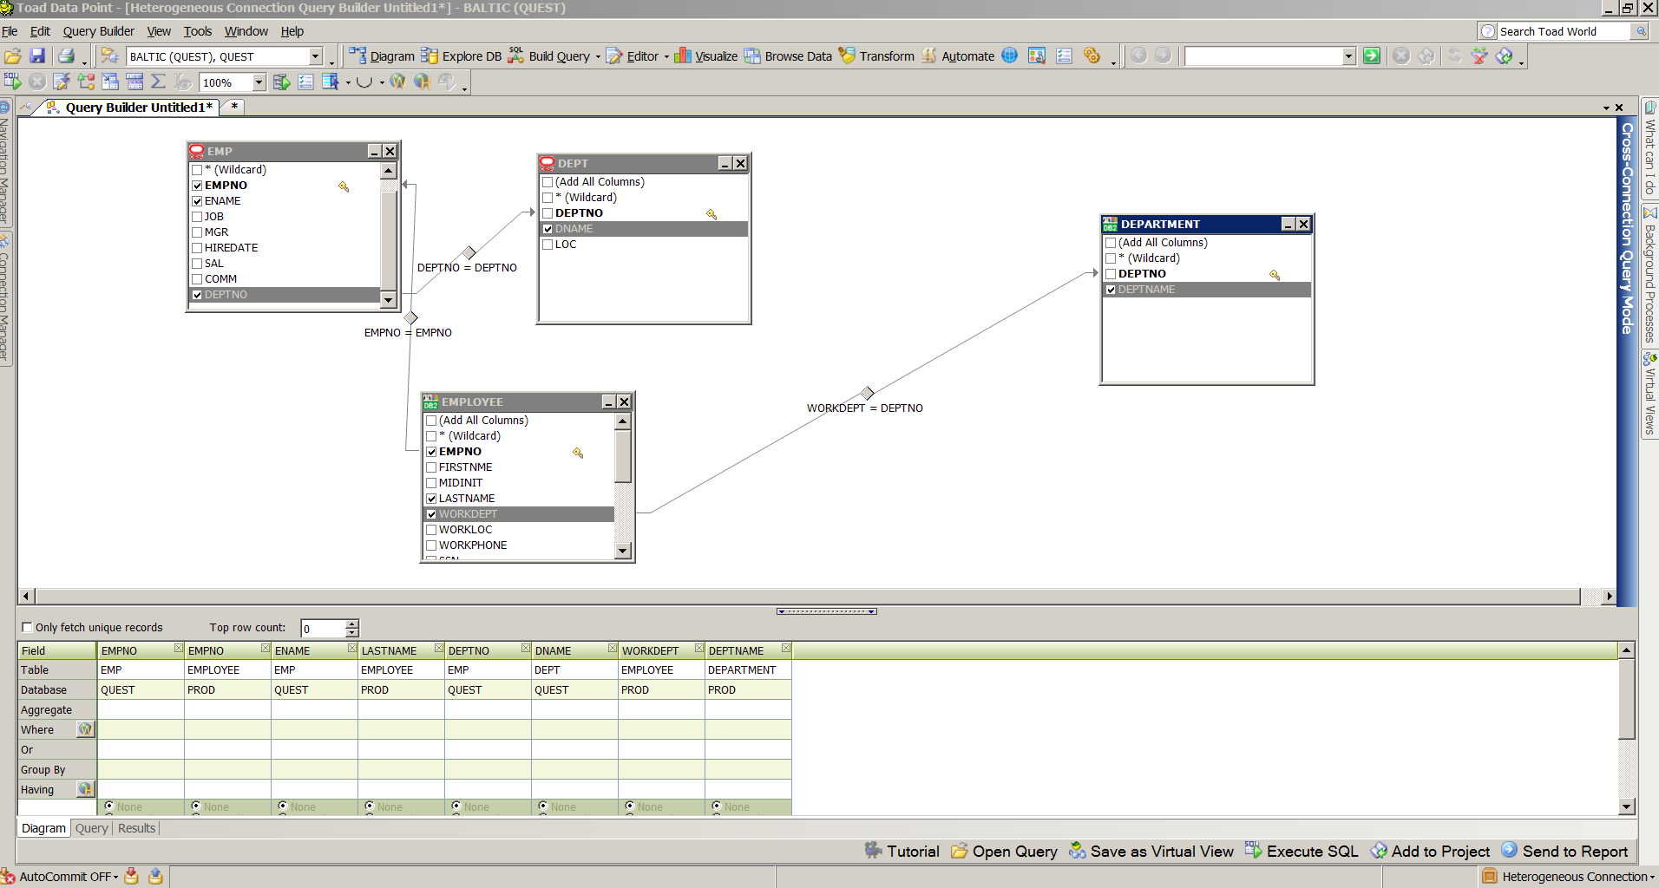Expand the Editor dropdown arrow
The image size is (1659, 888).
(666, 57)
